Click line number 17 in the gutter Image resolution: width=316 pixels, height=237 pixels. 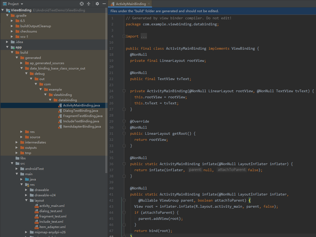pyautogui.click(x=111, y=49)
